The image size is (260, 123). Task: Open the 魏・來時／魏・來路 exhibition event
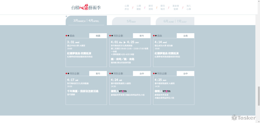(122, 59)
